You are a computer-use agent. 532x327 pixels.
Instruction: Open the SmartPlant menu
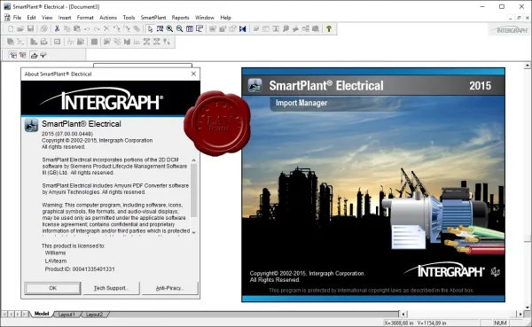[153, 18]
